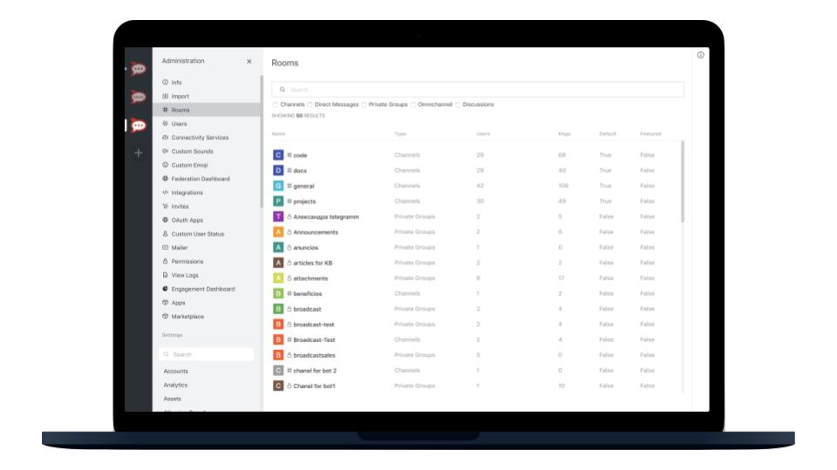Sort rooms by Users column header
The width and height of the screenshot is (837, 470).
coord(483,134)
